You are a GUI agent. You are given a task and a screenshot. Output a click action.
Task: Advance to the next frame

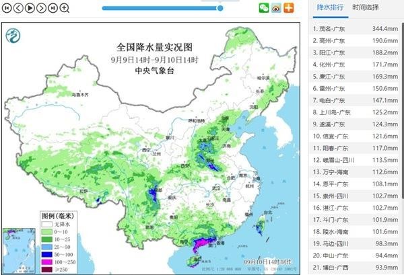[x=42, y=8]
